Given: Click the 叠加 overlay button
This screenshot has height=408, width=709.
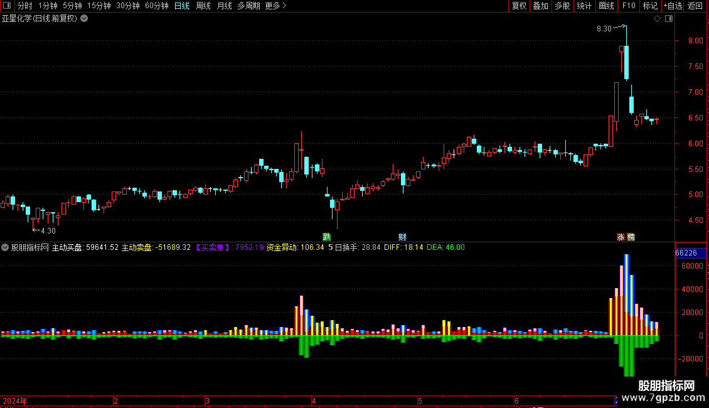Looking at the screenshot, I should (x=540, y=6).
